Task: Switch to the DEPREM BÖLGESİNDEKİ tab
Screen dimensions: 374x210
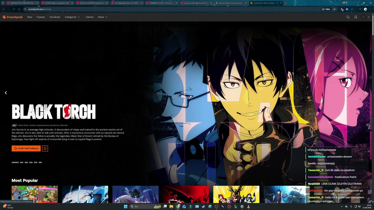Action: point(22,3)
